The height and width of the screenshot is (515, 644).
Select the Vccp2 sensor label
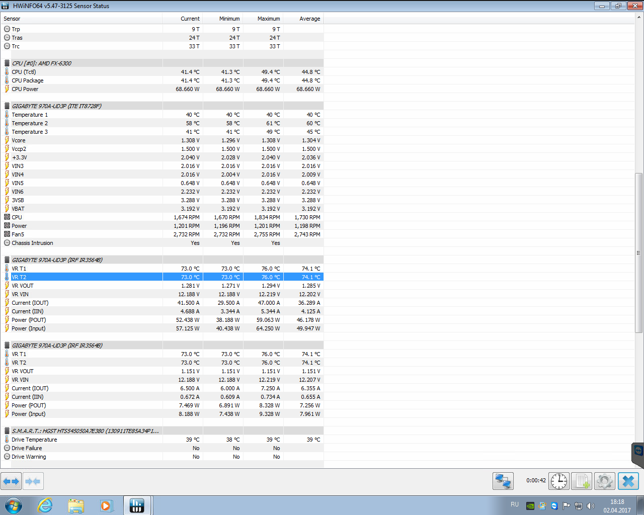19,149
